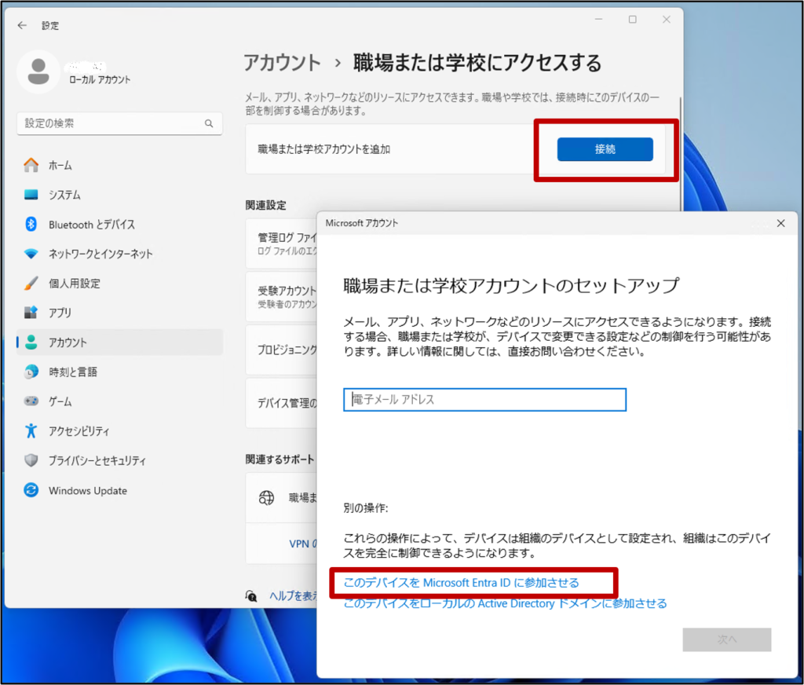Open アクセシビリティ settings
The height and width of the screenshot is (685, 804).
(119, 431)
